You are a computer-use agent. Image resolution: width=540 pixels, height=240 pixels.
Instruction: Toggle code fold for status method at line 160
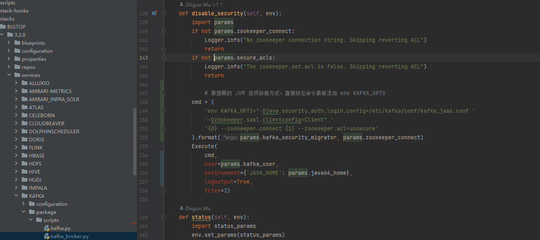pyautogui.click(x=164, y=217)
